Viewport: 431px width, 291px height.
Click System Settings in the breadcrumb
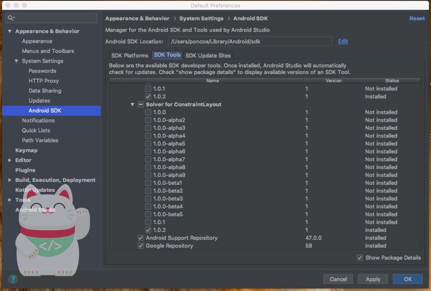201,18
